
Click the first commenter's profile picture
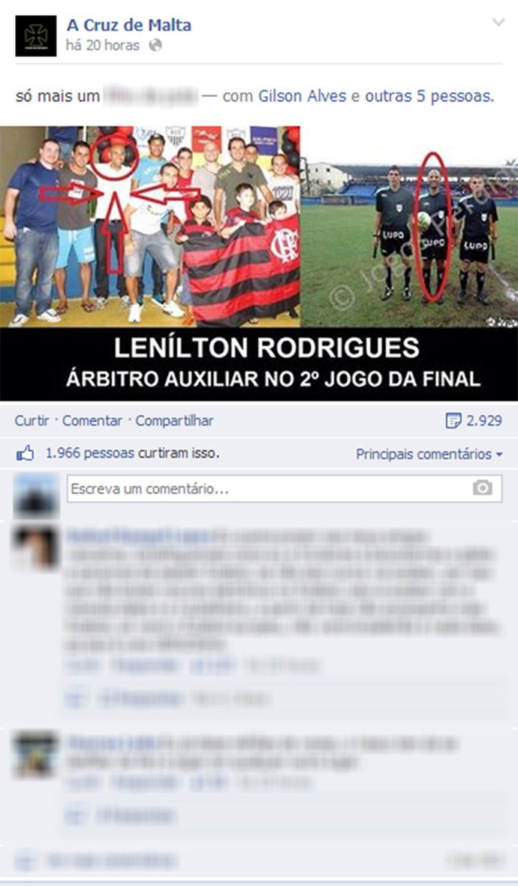(x=36, y=547)
